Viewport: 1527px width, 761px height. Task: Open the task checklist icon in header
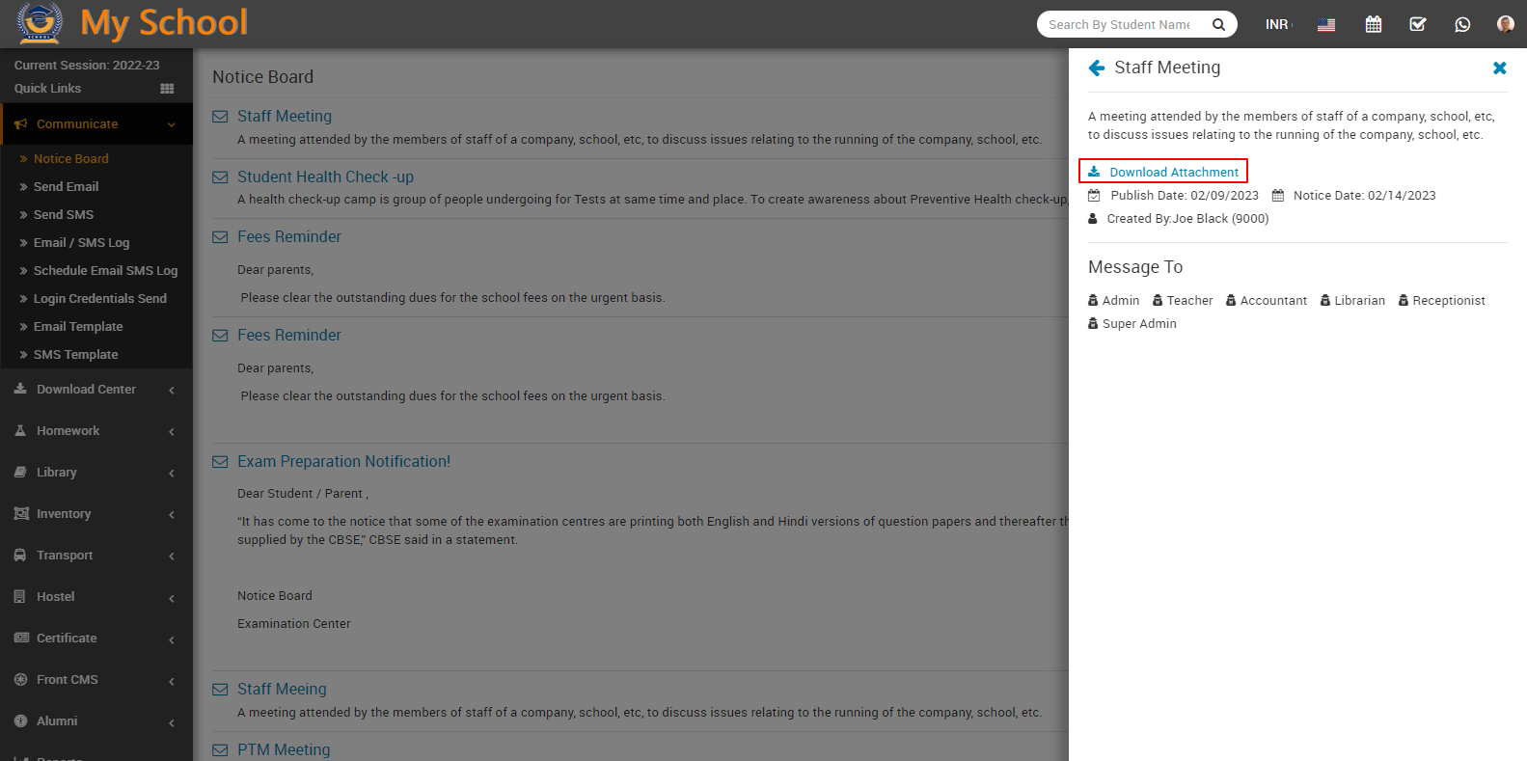pyautogui.click(x=1417, y=24)
